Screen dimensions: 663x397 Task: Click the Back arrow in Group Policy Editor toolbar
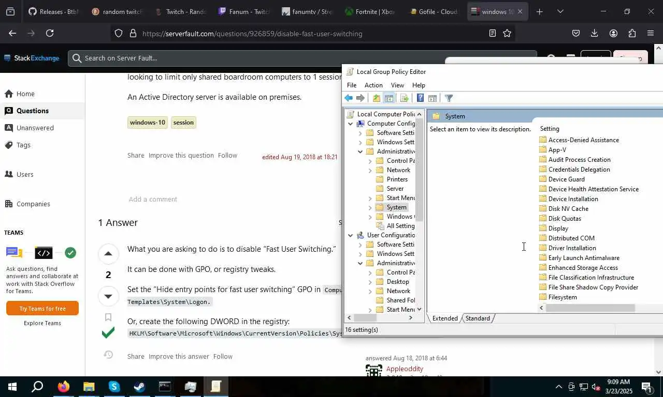tap(349, 98)
